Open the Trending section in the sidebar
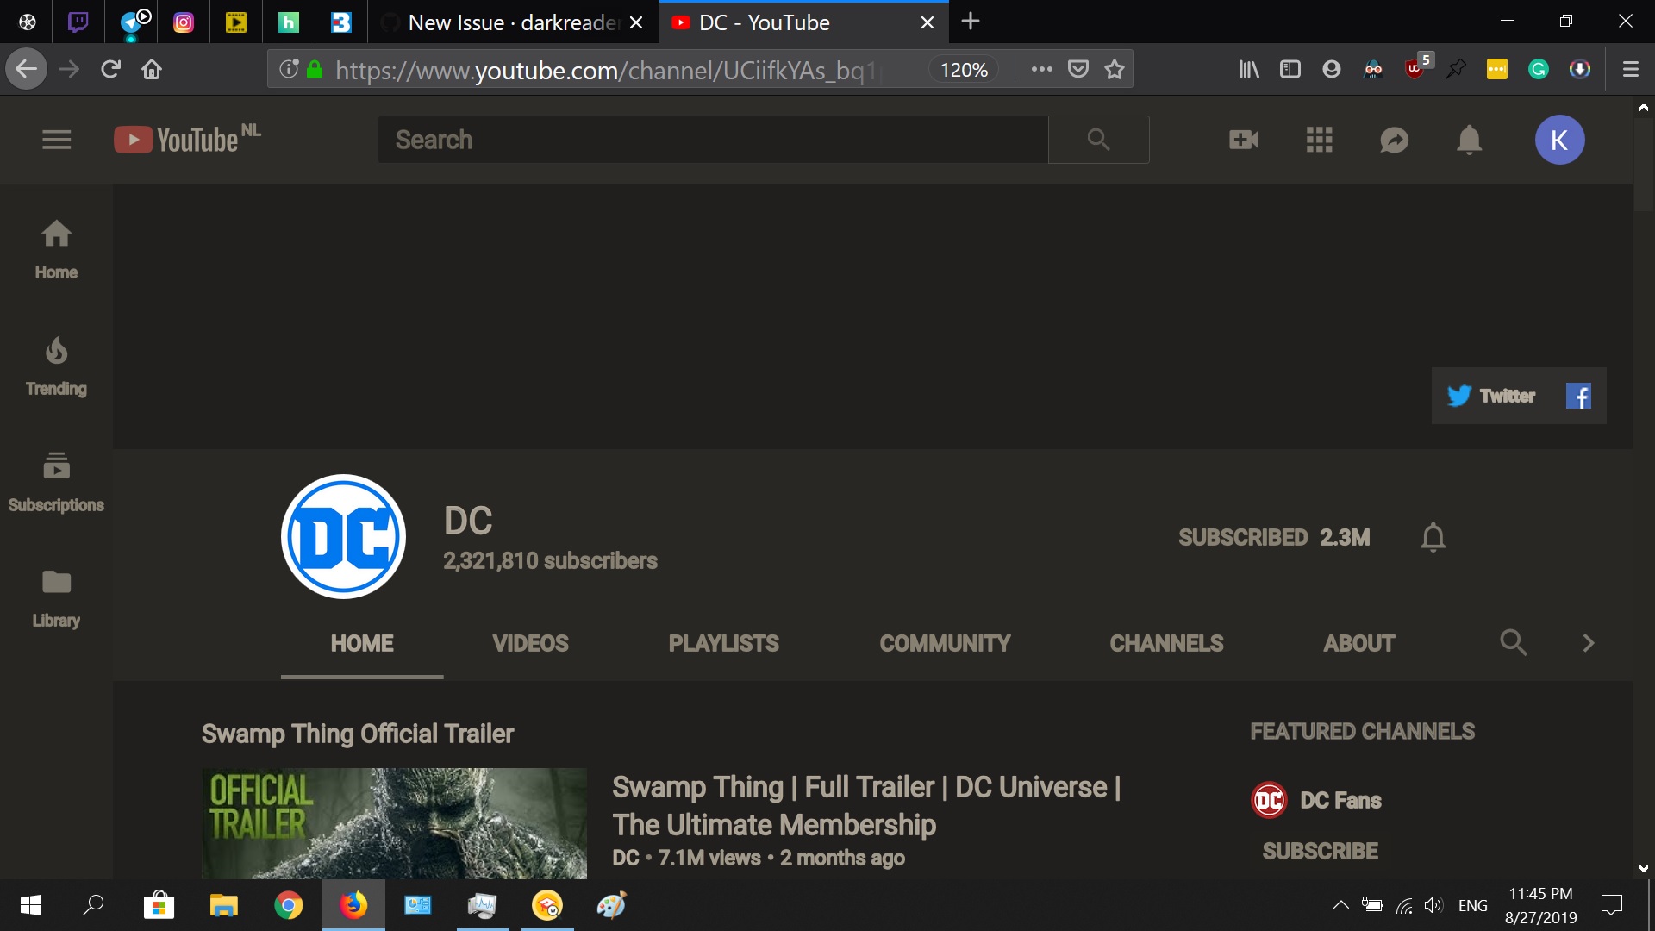 coord(55,366)
